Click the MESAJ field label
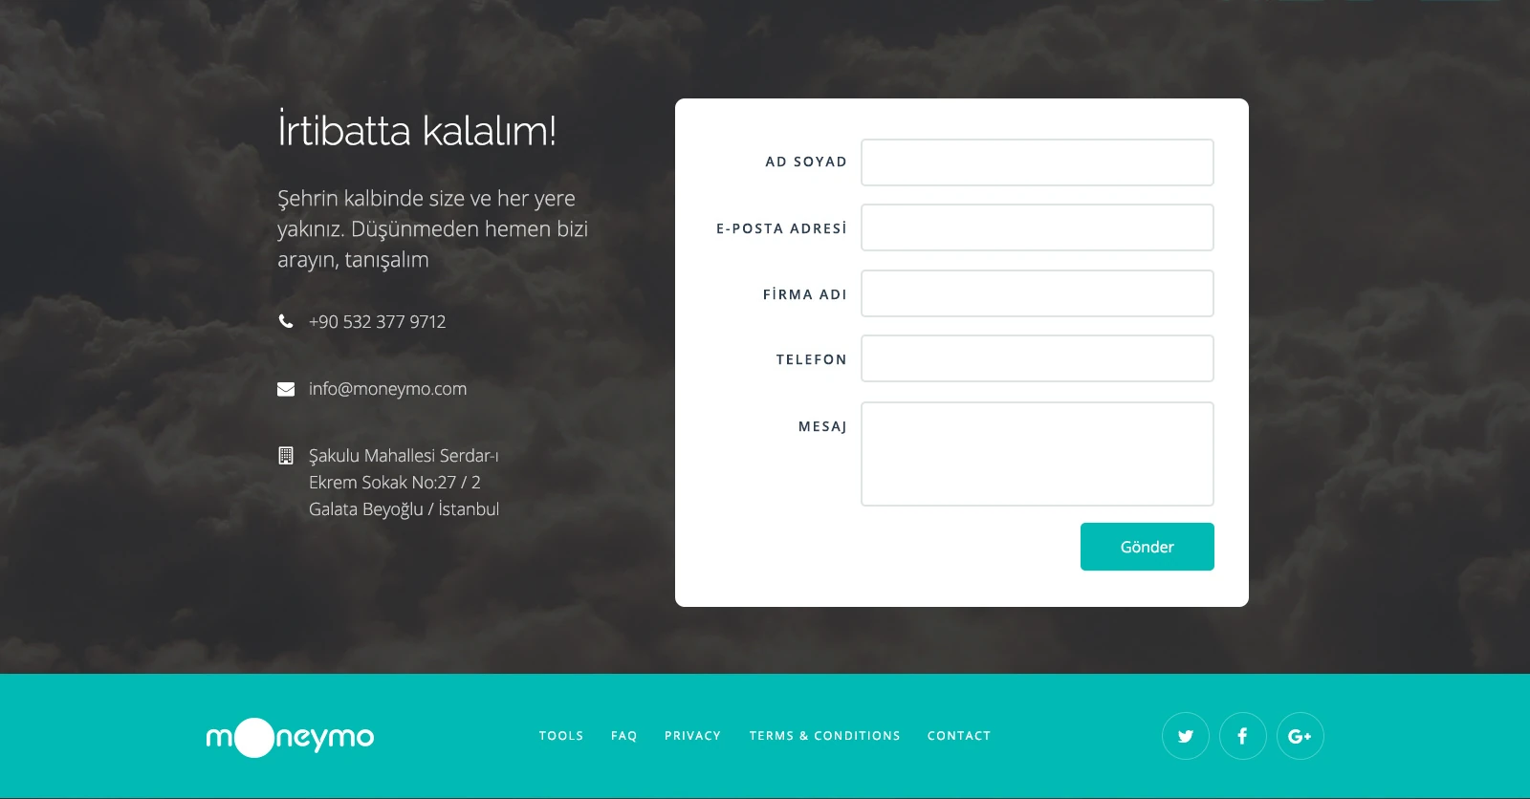Image resolution: width=1530 pixels, height=799 pixels. (822, 426)
